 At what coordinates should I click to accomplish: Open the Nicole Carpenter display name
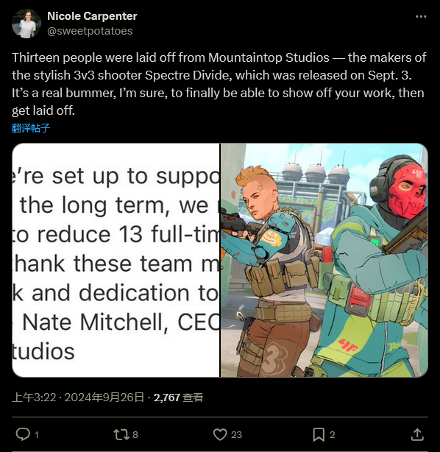92,16
